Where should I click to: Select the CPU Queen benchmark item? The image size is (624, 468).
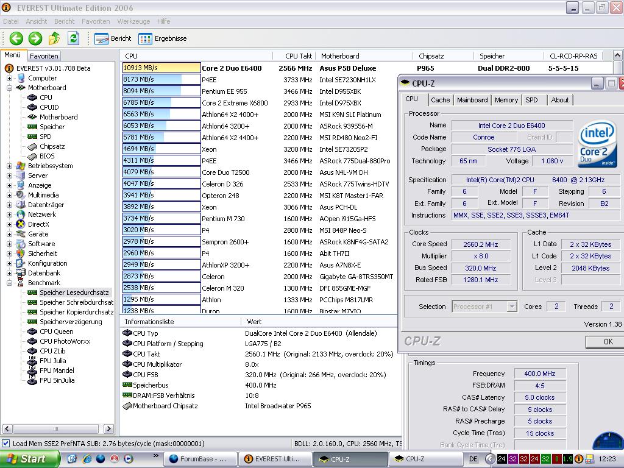coord(56,331)
